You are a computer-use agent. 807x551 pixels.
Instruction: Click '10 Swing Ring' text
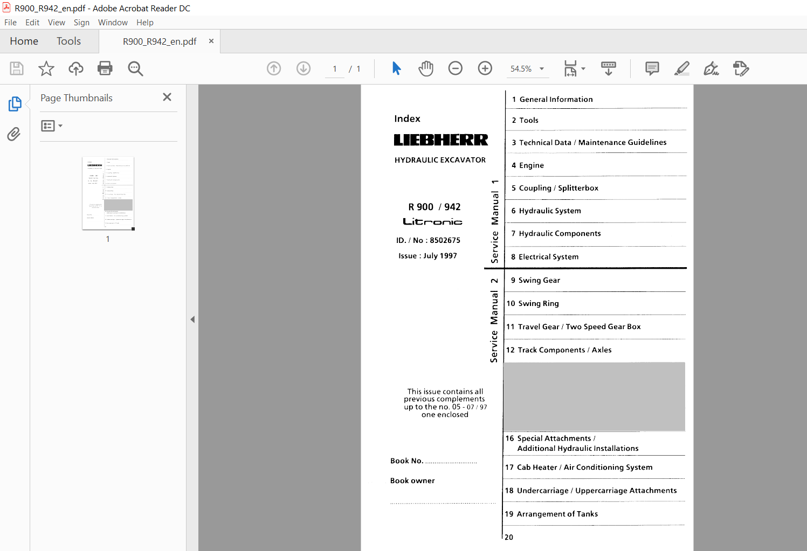pyautogui.click(x=533, y=303)
